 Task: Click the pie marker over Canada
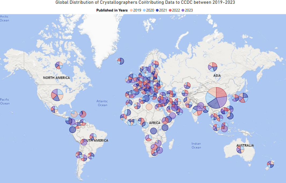(59, 65)
